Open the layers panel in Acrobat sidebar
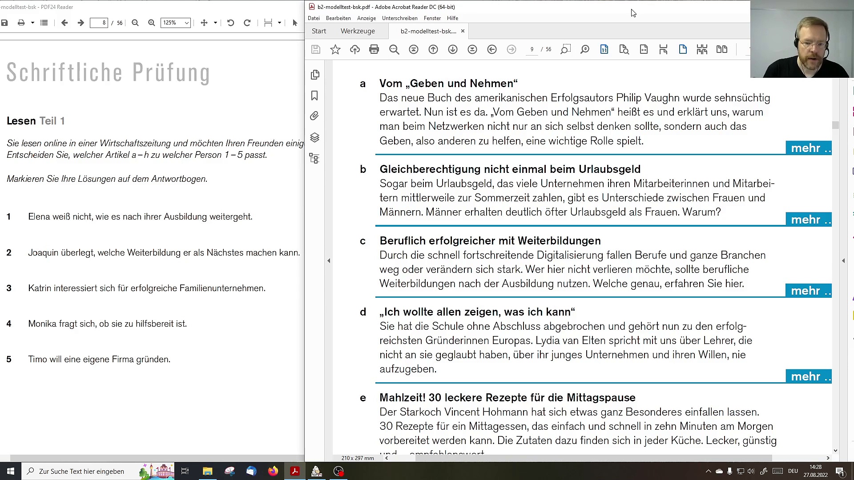The height and width of the screenshot is (480, 854). point(314,137)
